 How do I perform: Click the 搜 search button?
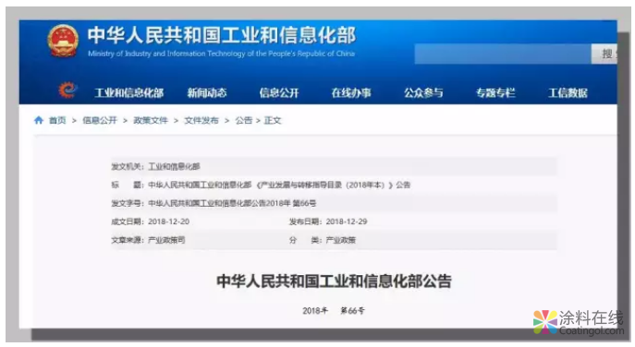click(x=604, y=54)
